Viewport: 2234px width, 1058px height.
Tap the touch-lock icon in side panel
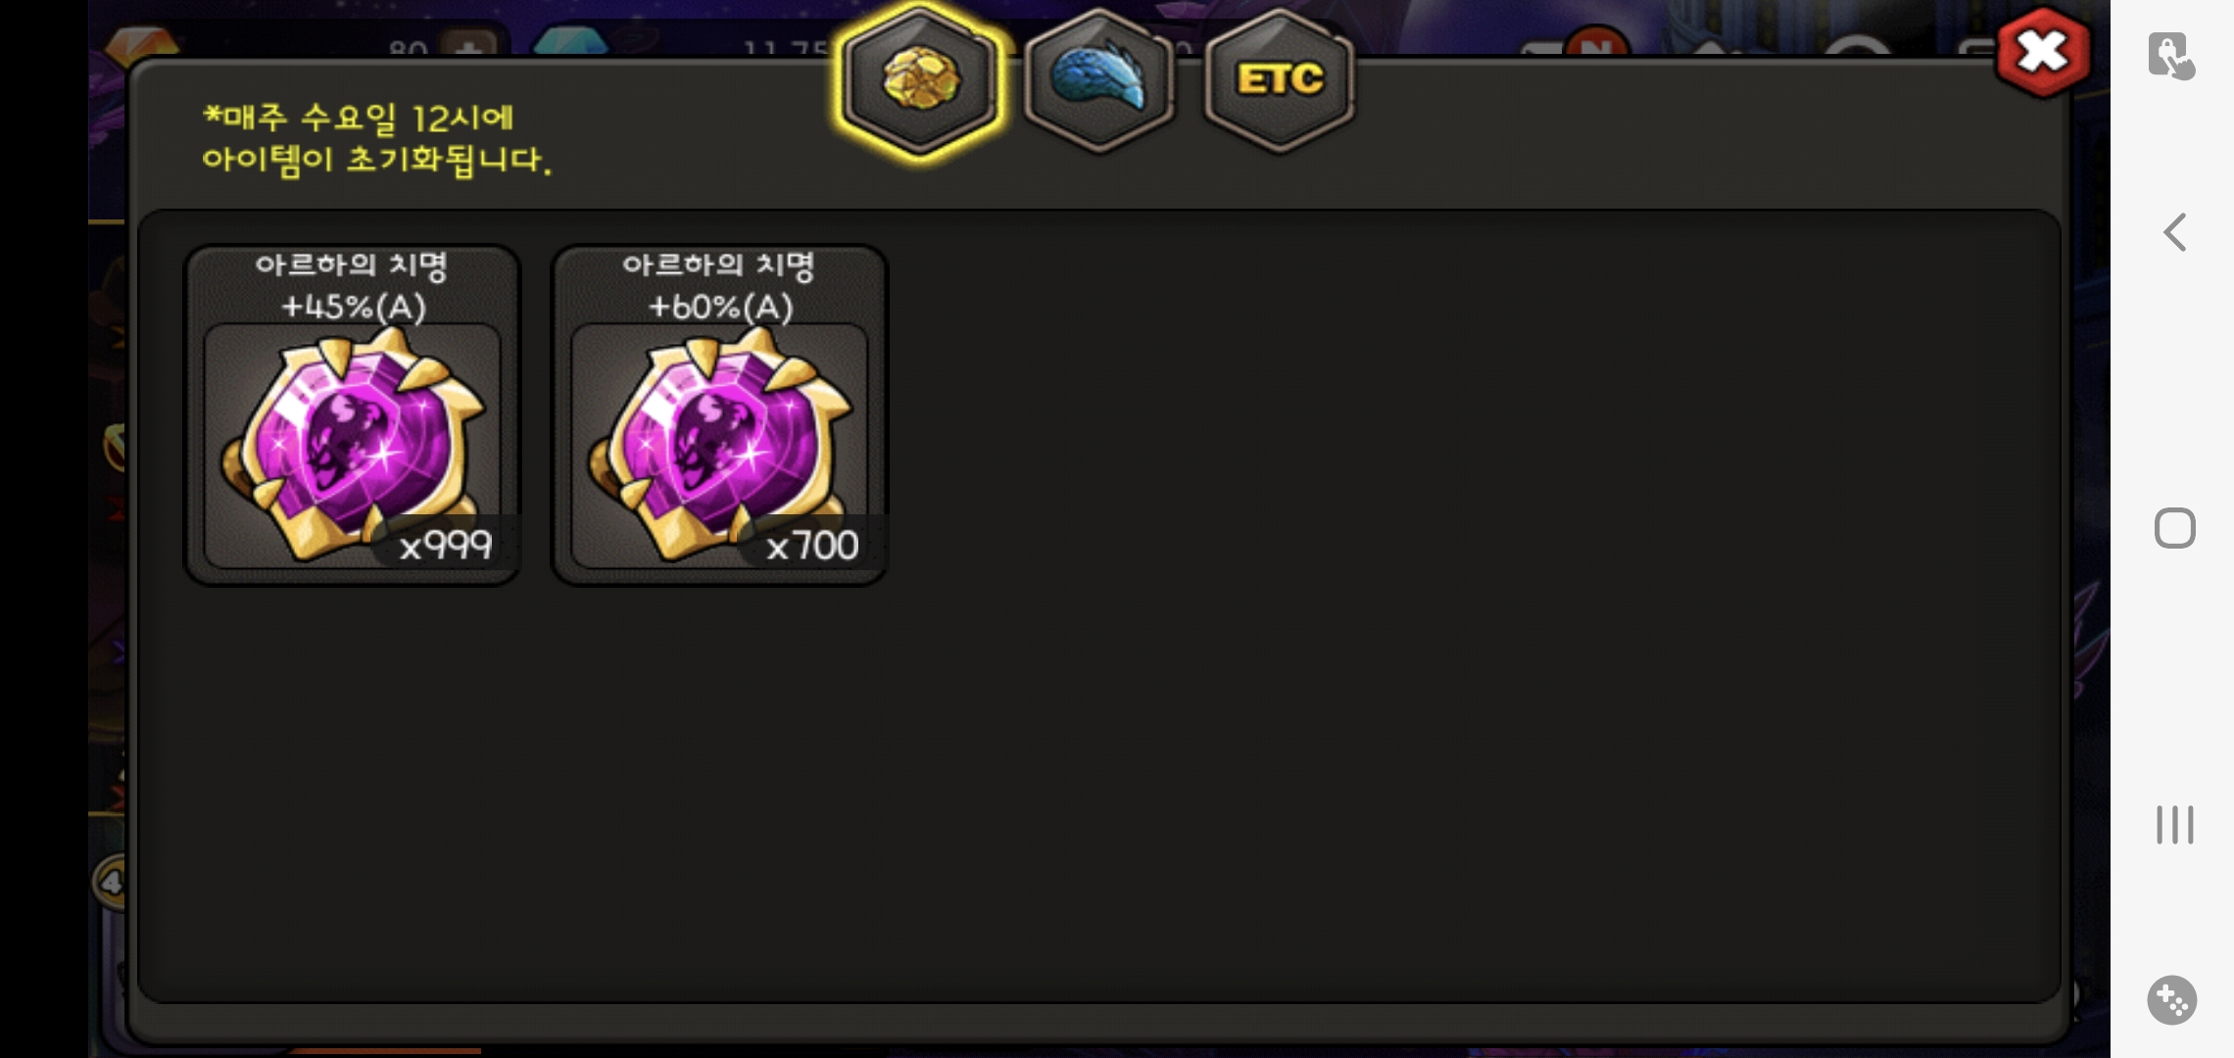pos(2171,56)
